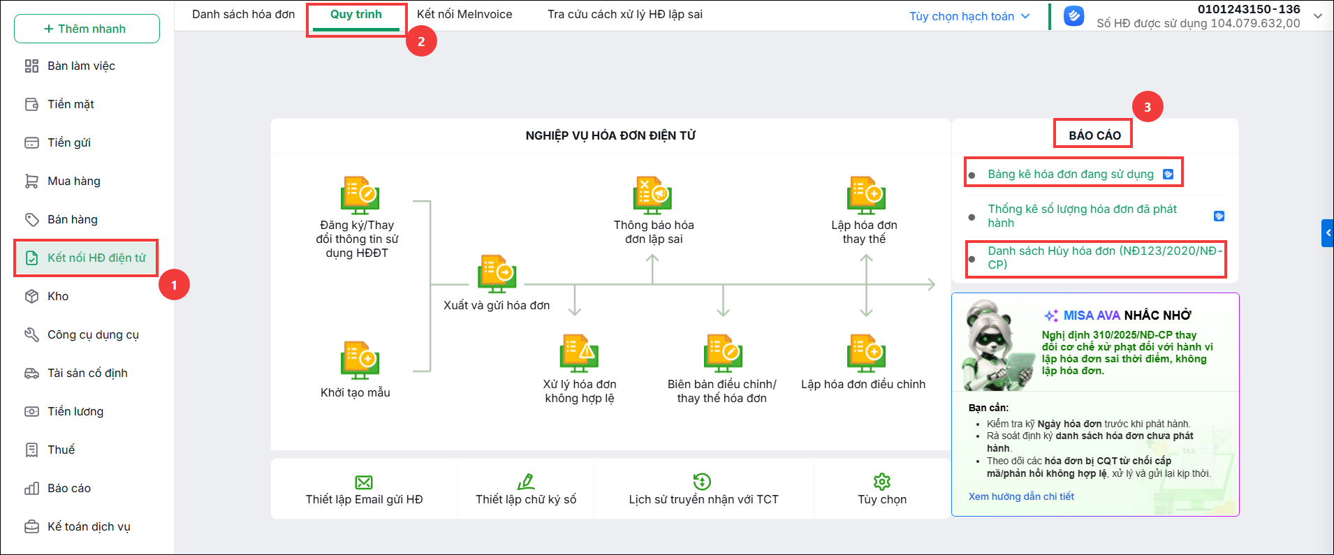Viewport: 1334px width, 555px height.
Task: Open the Đăng ký/Thay đổi thông tin HĐĐT icon
Action: pos(360,195)
